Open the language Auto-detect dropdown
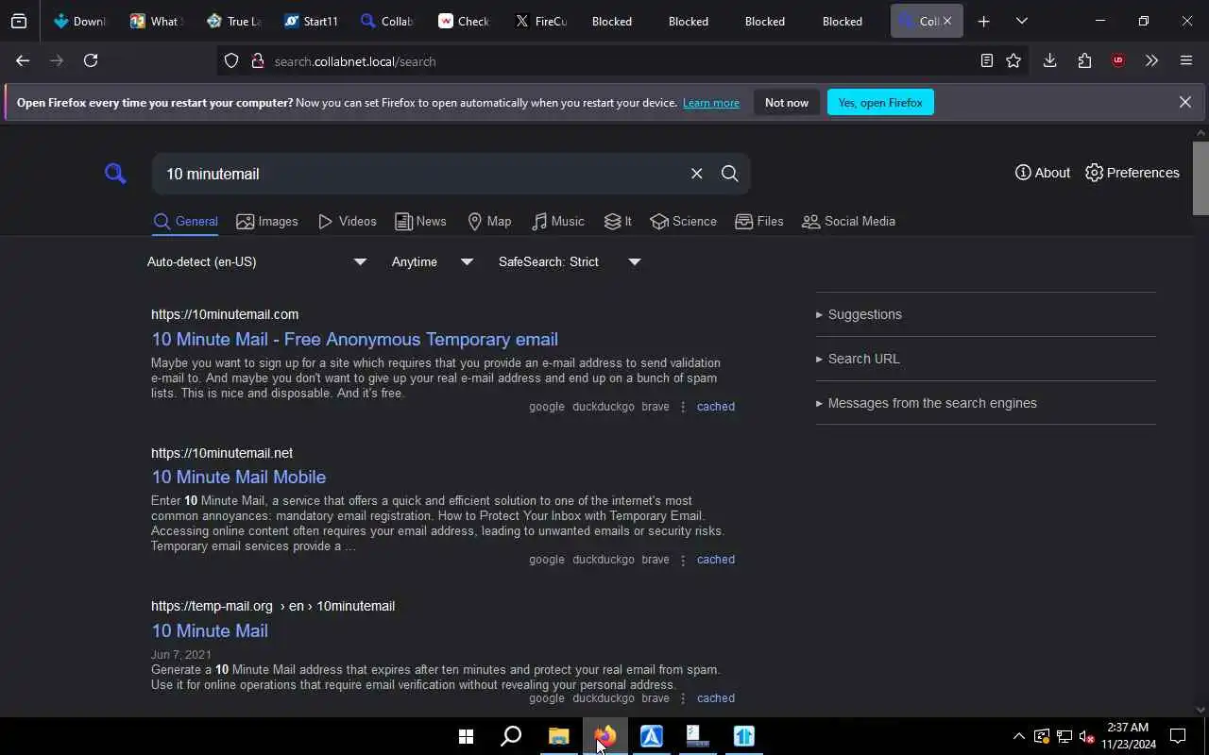This screenshot has width=1209, height=755. coord(256,261)
